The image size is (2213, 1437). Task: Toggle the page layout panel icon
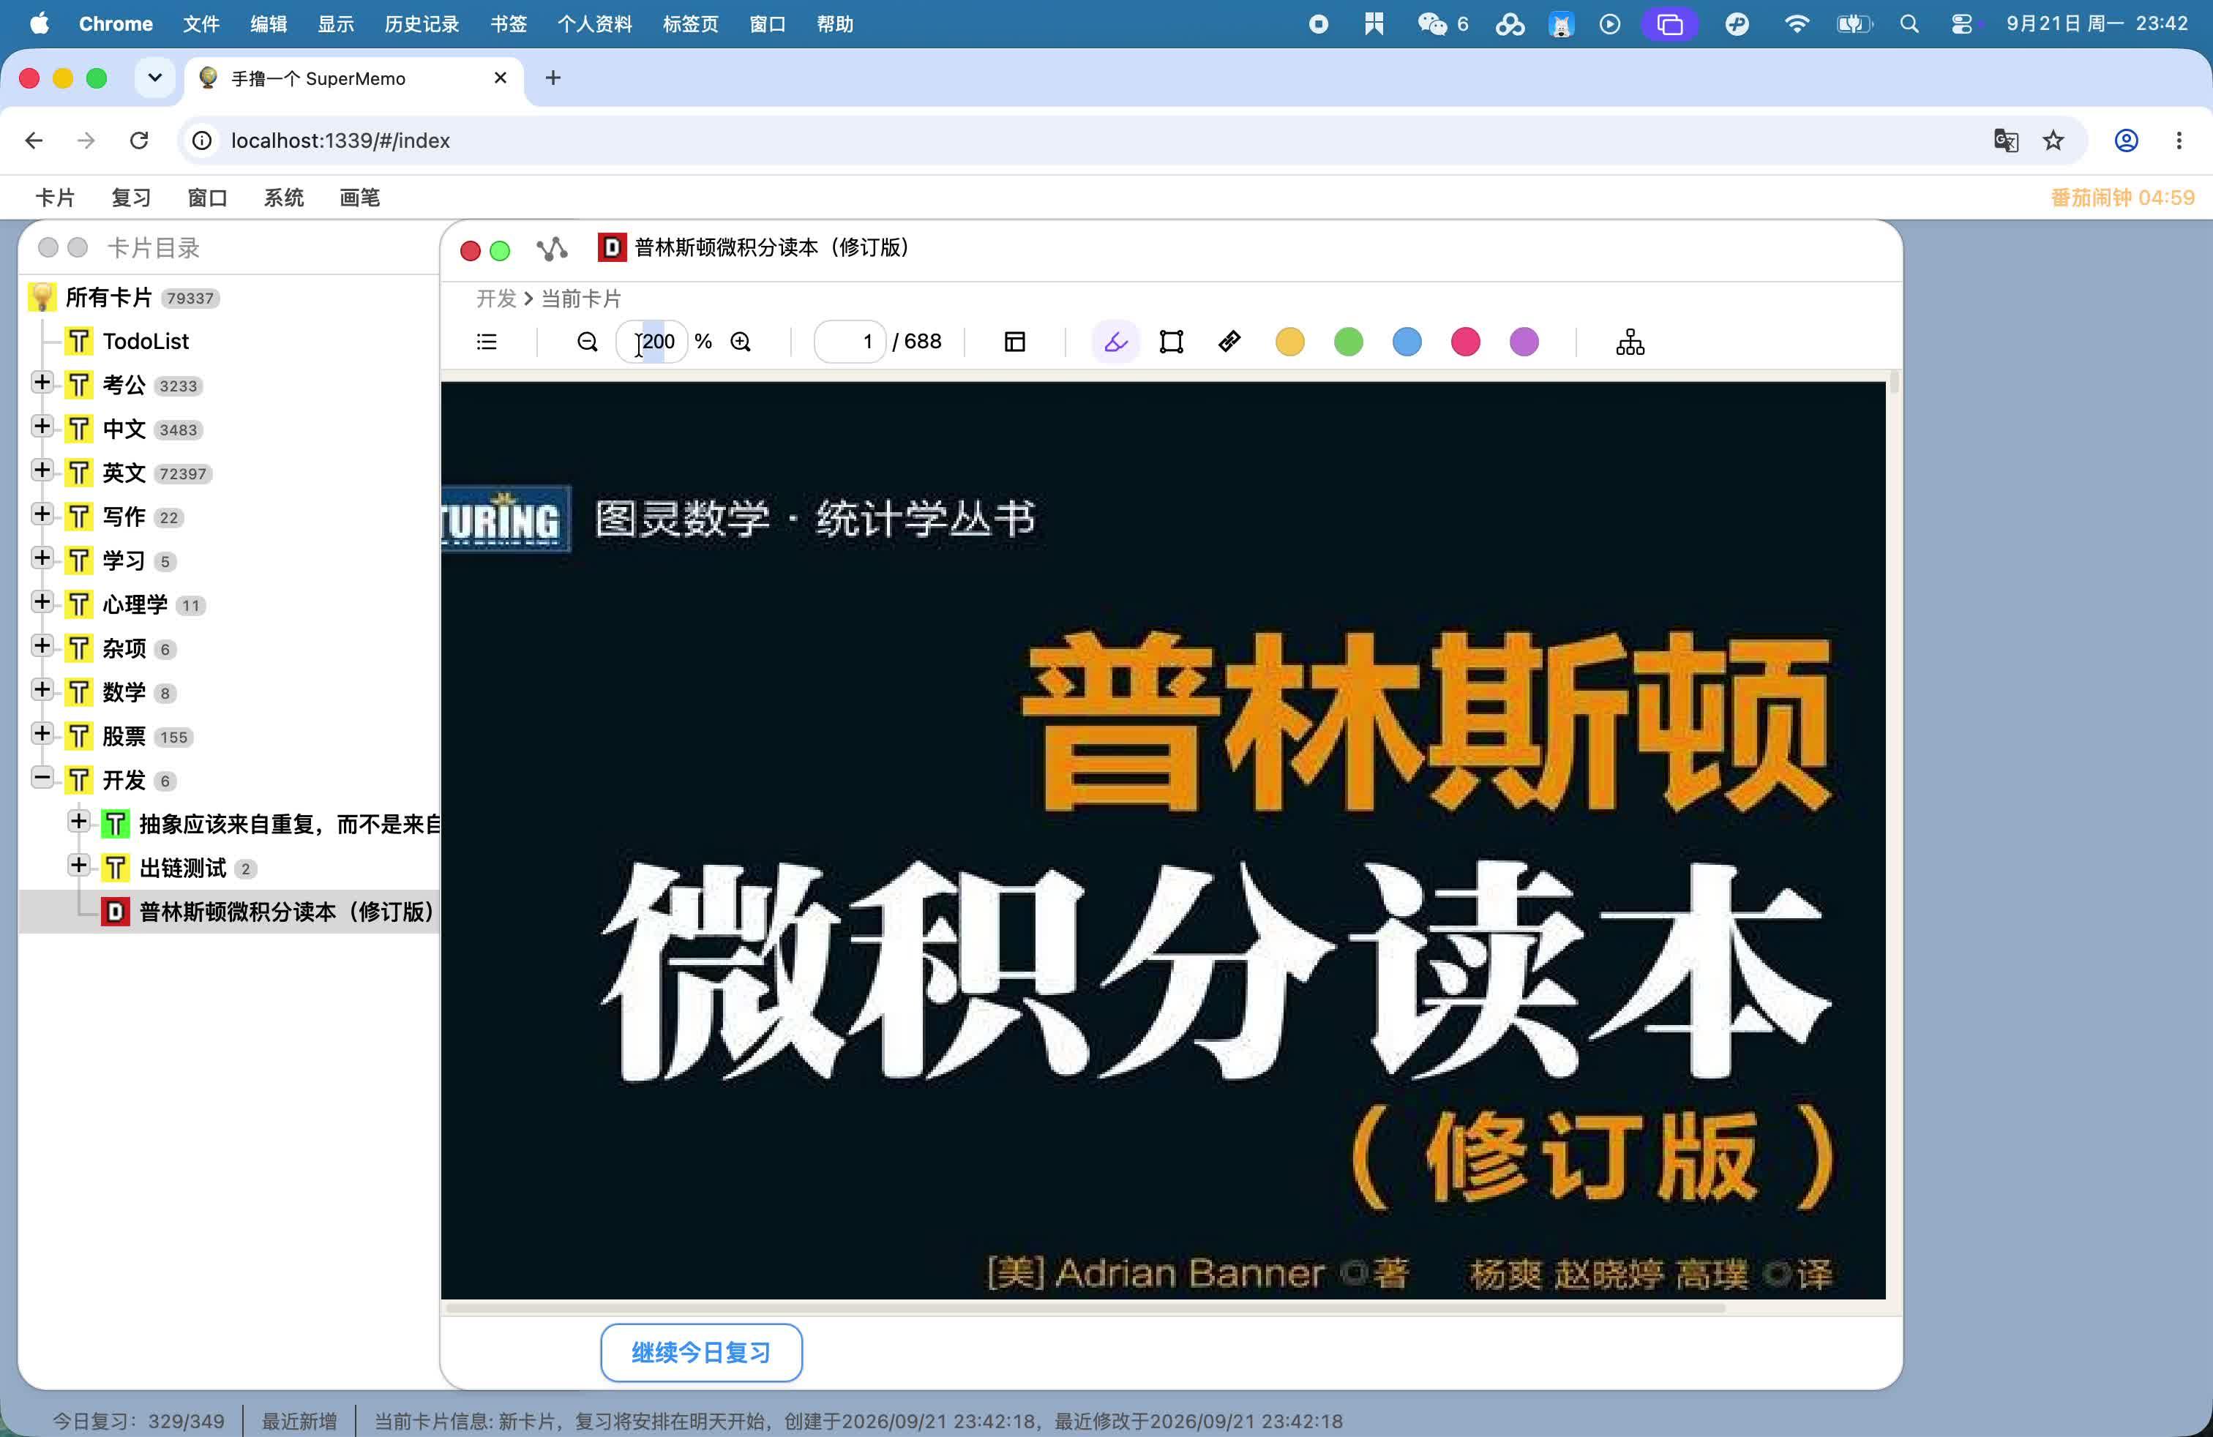pos(1014,342)
